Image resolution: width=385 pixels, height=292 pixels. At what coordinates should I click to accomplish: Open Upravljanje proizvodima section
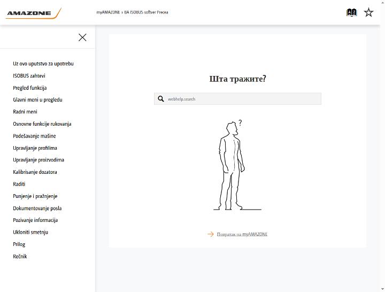tap(38, 160)
